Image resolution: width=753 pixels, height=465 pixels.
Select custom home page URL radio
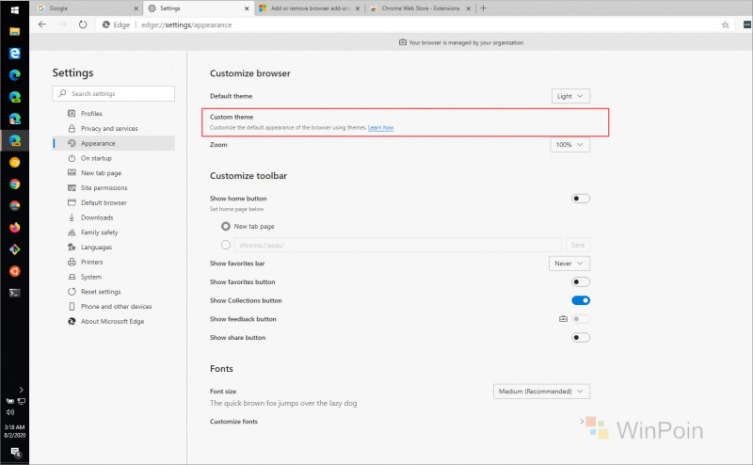click(x=225, y=245)
